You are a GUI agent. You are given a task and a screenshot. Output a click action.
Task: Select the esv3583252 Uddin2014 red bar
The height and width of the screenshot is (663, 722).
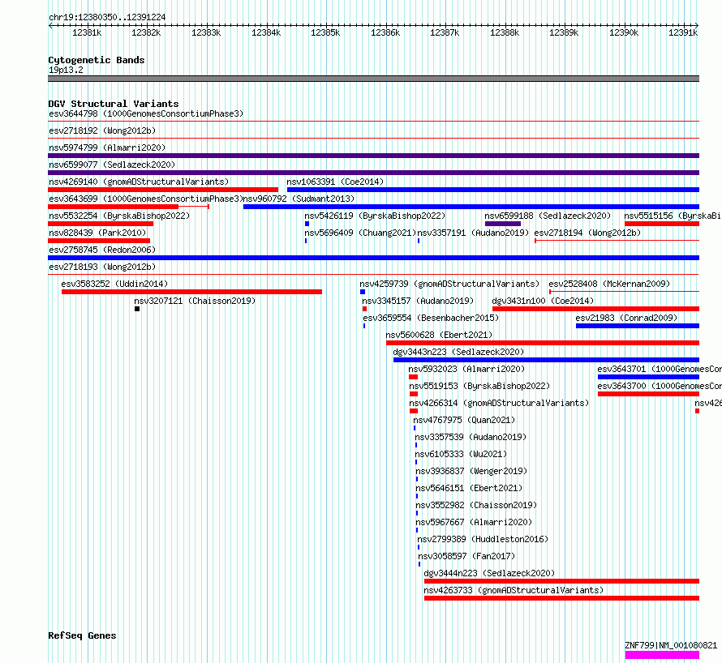(191, 292)
